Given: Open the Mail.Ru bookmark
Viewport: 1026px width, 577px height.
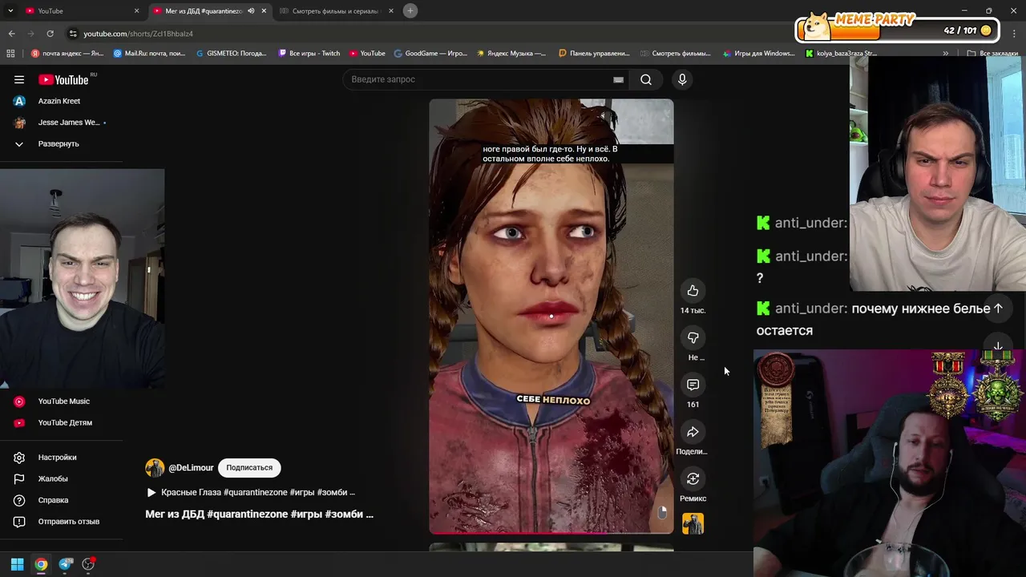Looking at the screenshot, I should (150, 54).
